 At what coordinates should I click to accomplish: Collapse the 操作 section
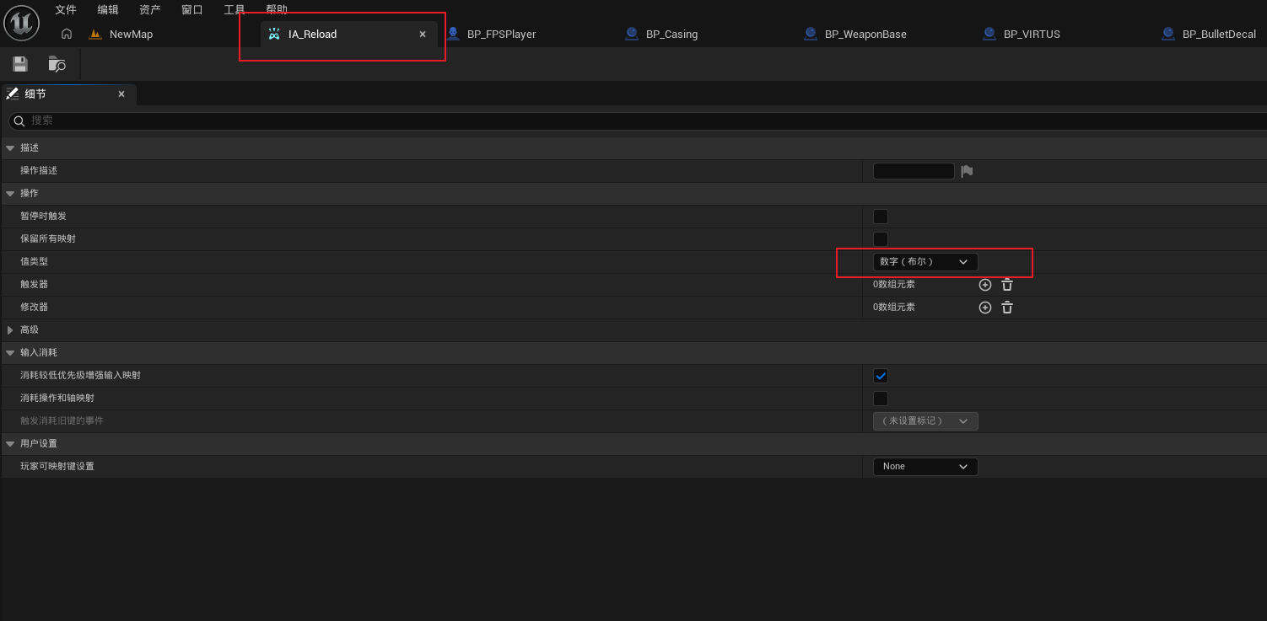pyautogui.click(x=10, y=194)
